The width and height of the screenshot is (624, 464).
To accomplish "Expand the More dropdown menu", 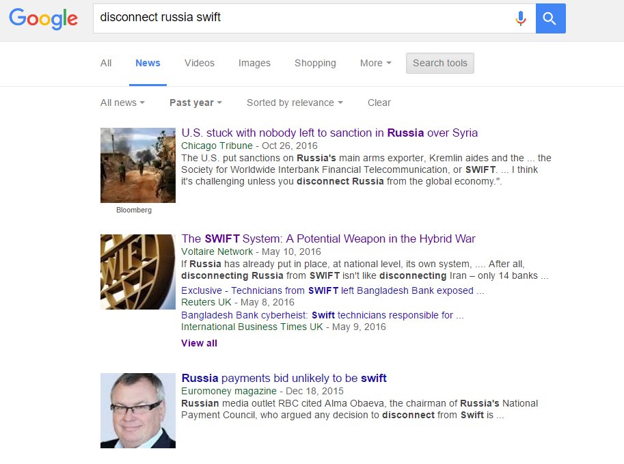I will tap(376, 64).
